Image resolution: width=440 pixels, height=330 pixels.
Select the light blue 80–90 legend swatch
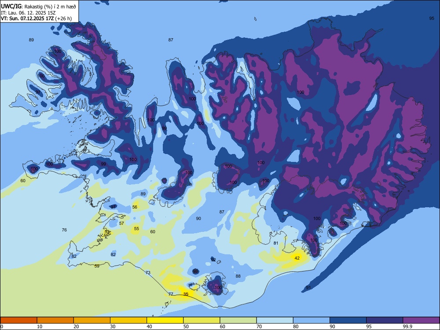(312, 320)
